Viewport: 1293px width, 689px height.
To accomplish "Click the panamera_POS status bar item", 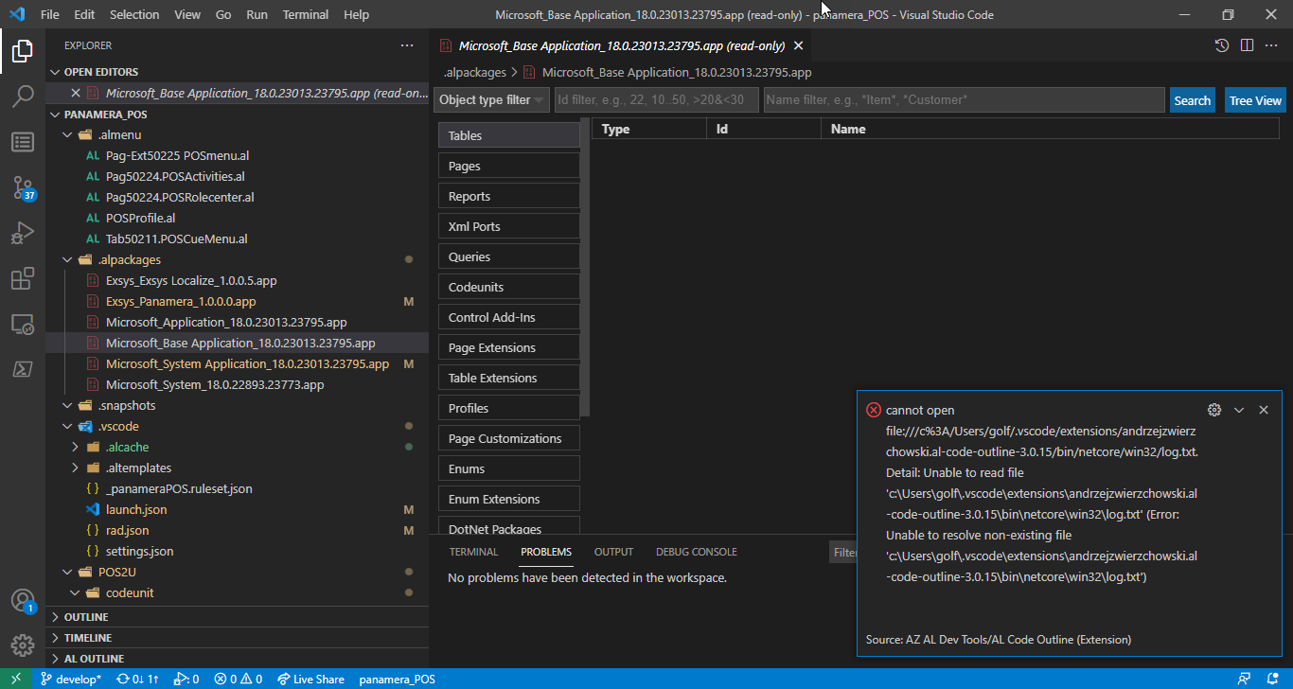I will (x=397, y=679).
